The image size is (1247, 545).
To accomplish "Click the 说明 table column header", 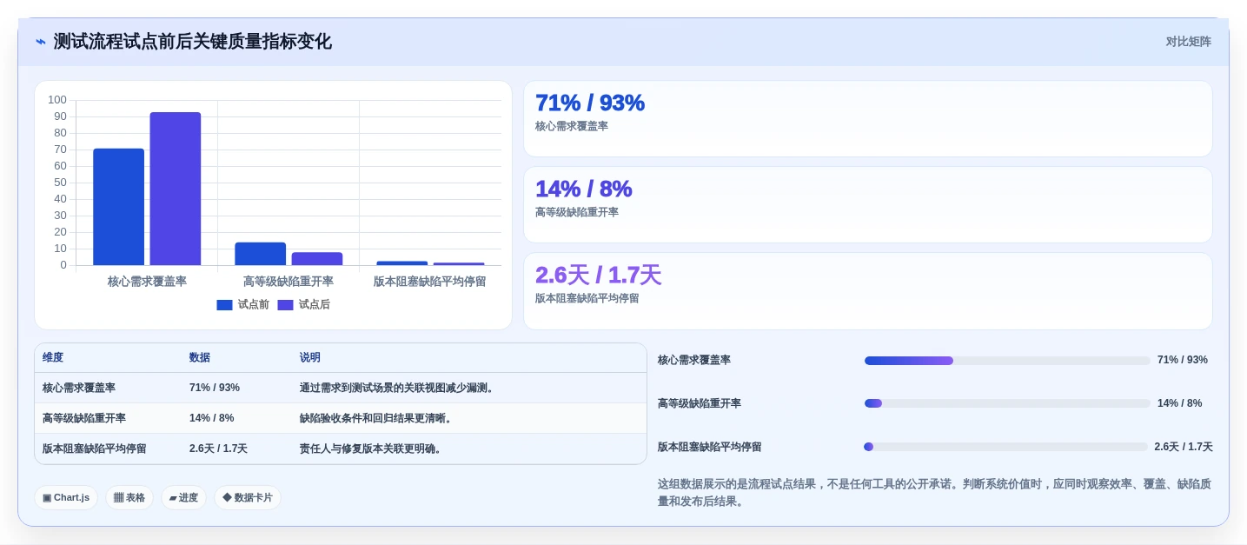I will pyautogui.click(x=310, y=357).
